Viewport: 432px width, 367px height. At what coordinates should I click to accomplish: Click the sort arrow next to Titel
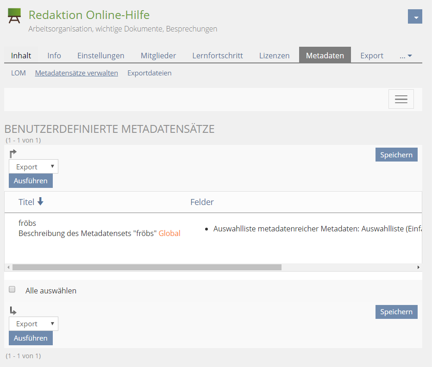click(40, 202)
